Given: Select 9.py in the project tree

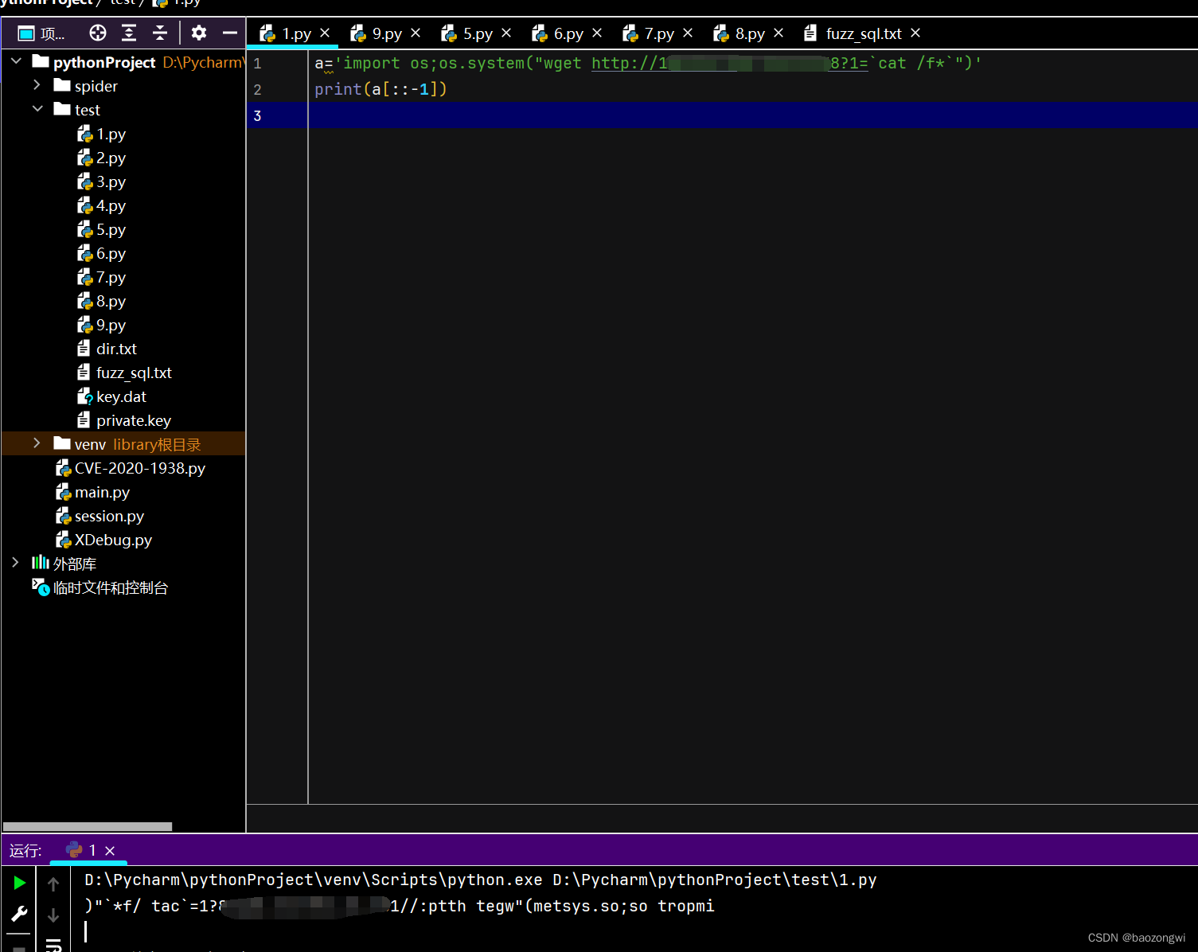Looking at the screenshot, I should pos(102,325).
